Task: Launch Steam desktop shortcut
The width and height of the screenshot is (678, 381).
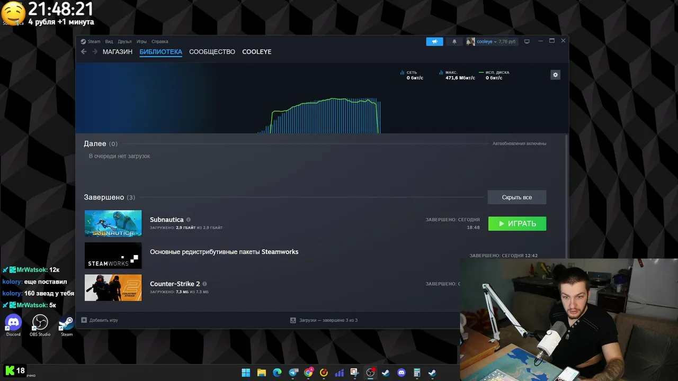Action: coord(66,325)
